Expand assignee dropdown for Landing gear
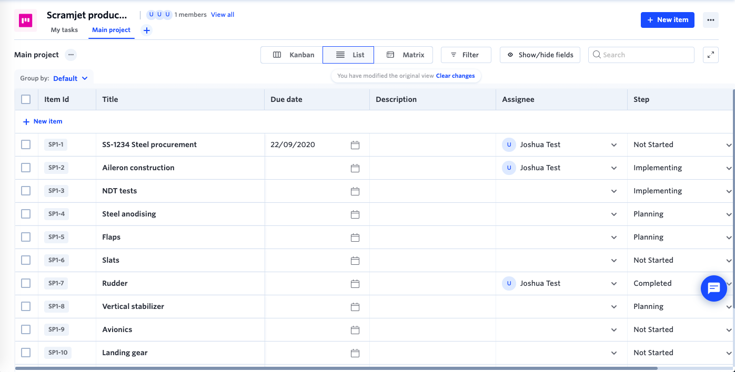This screenshot has width=735, height=372. (614, 353)
